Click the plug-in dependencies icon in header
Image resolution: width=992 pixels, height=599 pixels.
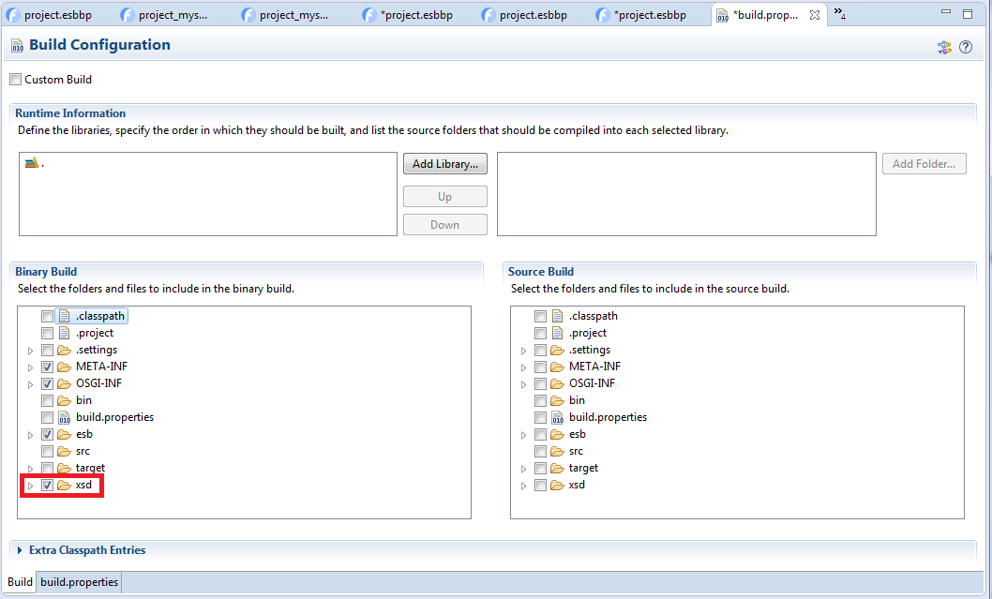point(944,47)
